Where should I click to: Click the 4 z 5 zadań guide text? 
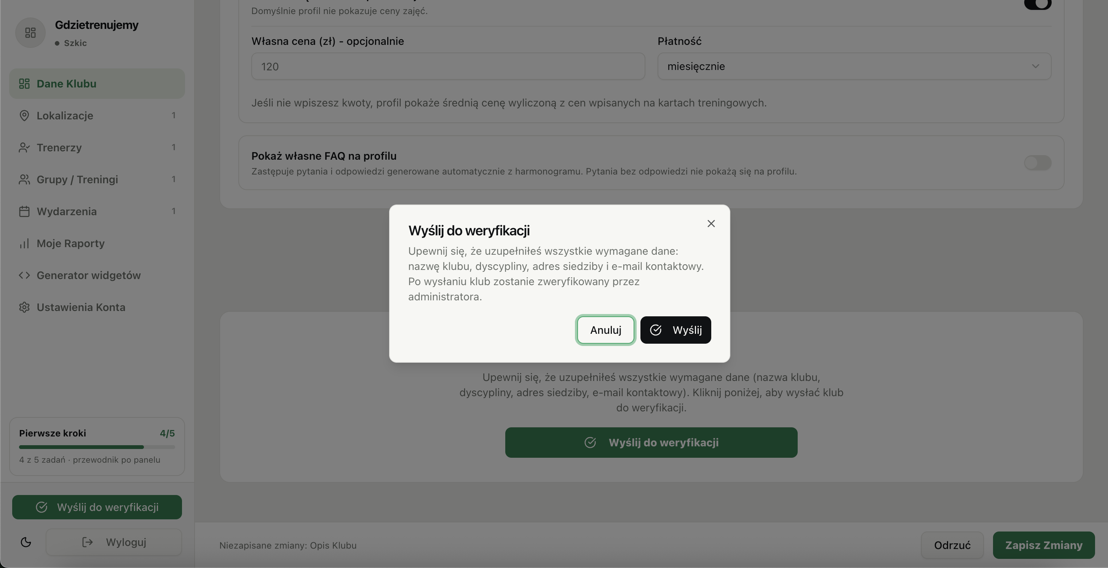pyautogui.click(x=89, y=460)
